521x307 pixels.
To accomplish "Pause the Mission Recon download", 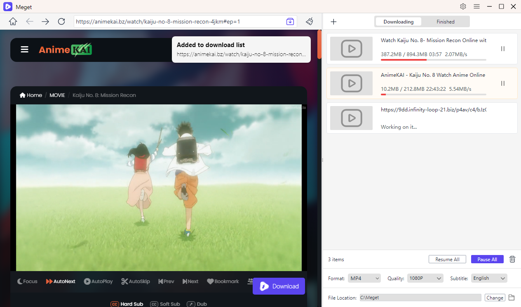I will tap(502, 49).
